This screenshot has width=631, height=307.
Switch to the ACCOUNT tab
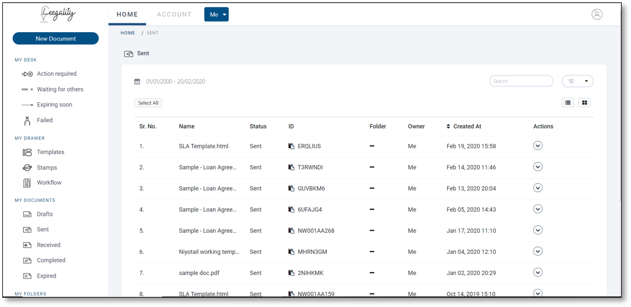pos(175,15)
